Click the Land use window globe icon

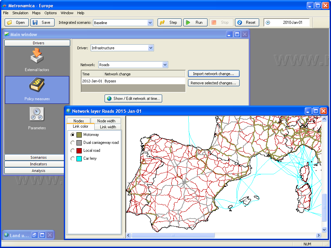[6, 235]
